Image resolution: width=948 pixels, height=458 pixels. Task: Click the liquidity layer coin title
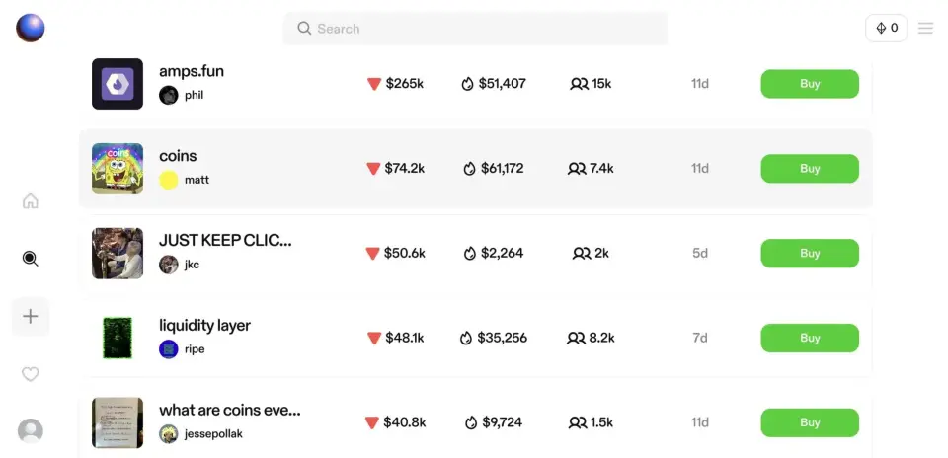tap(204, 326)
